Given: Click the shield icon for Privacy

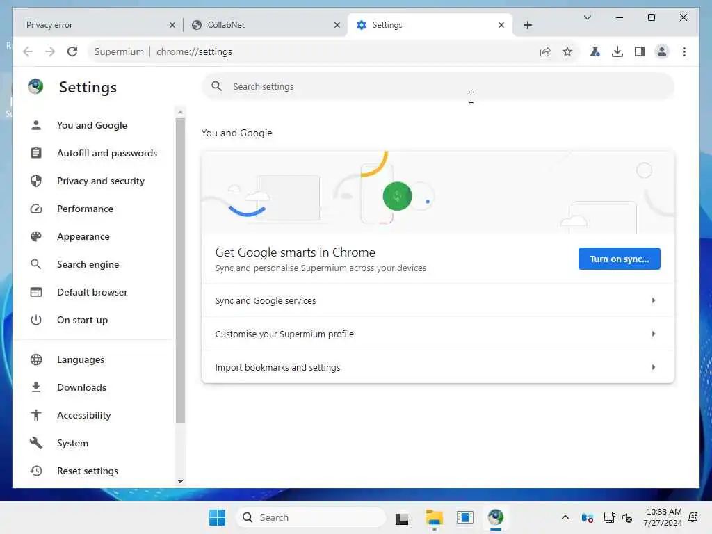Looking at the screenshot, I should coord(36,181).
